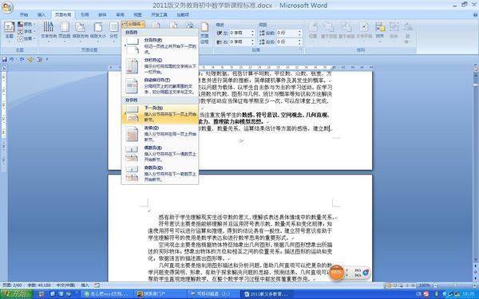
Task: Undo the last action in quick access
Action: tap(12, 60)
